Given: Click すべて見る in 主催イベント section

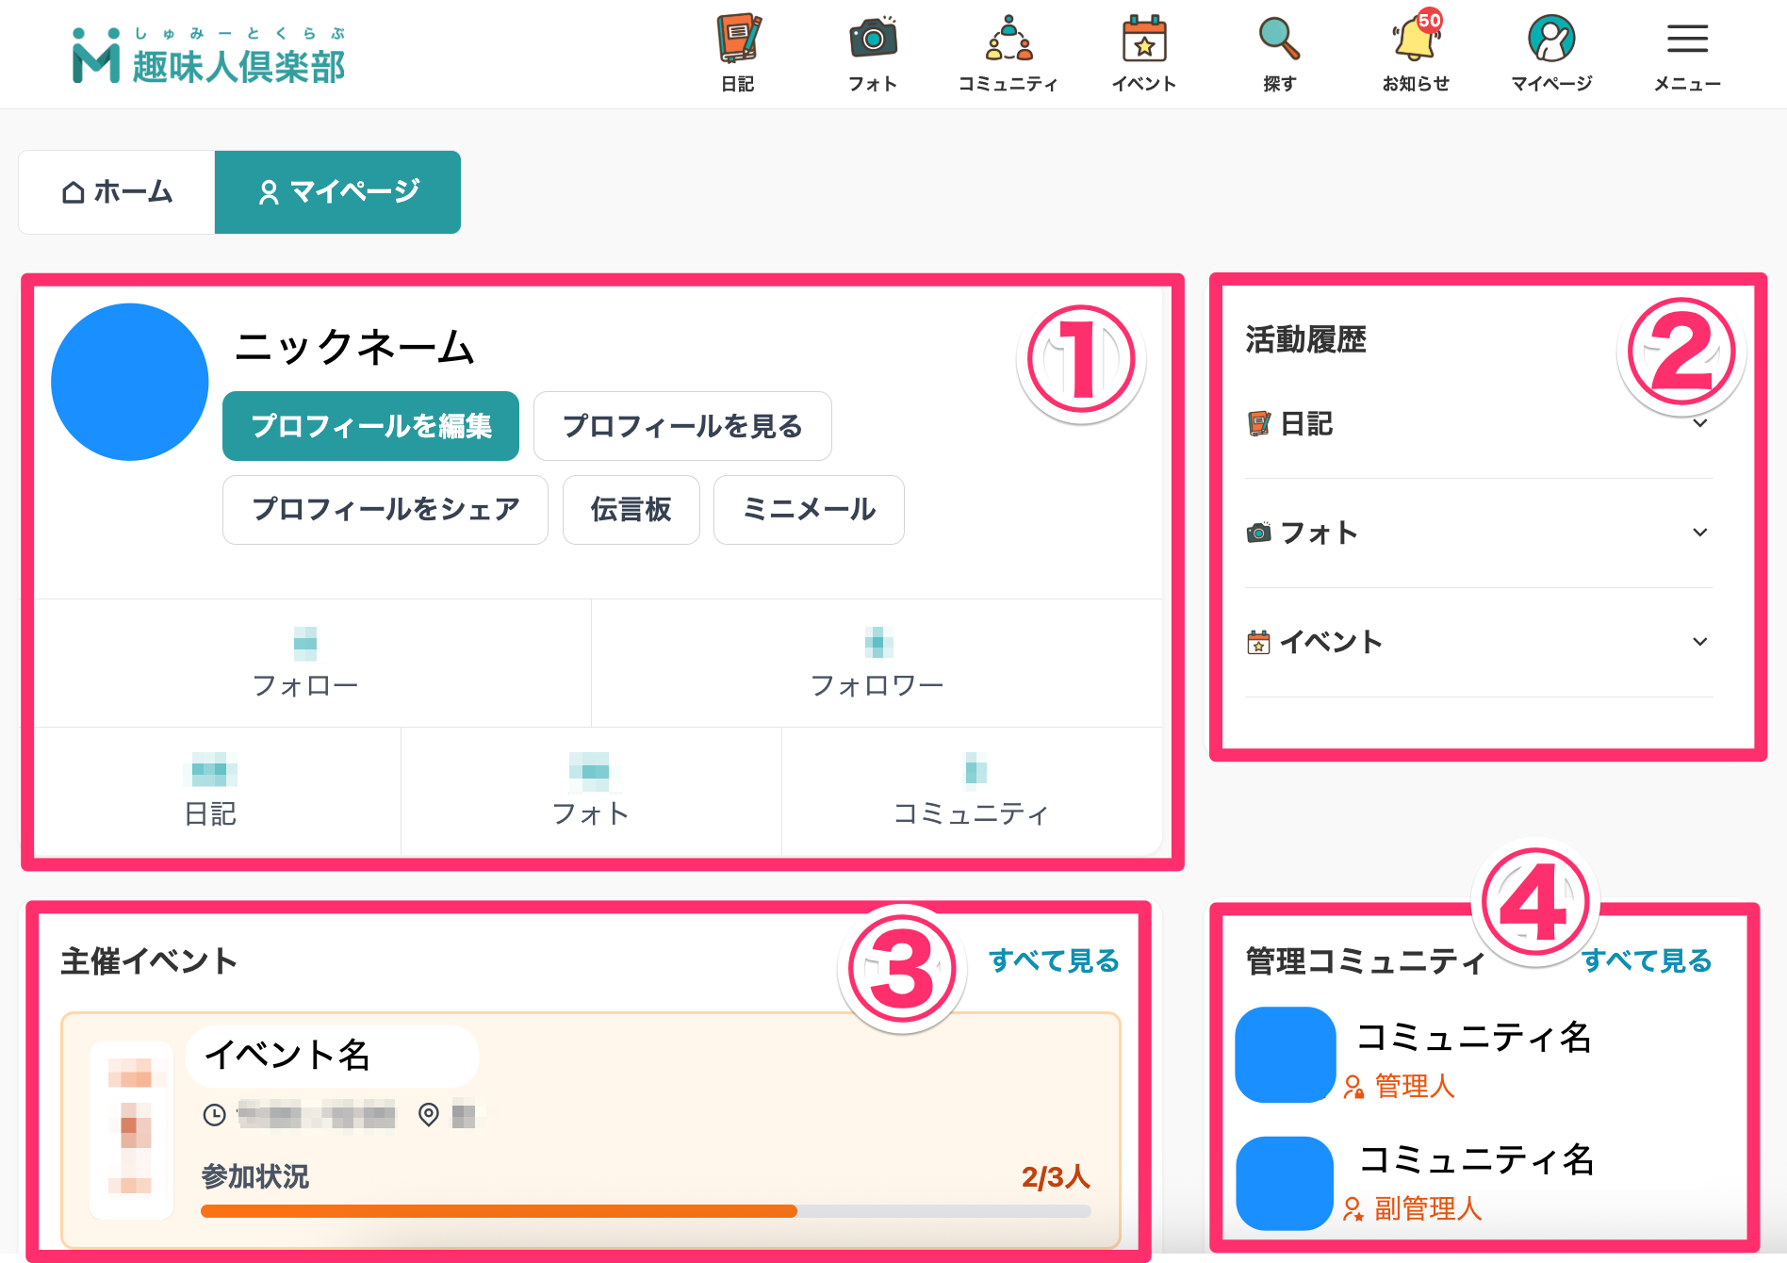Looking at the screenshot, I should tap(1054, 960).
